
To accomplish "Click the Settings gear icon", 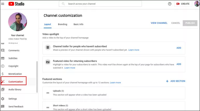I will (x=3, y=99).
